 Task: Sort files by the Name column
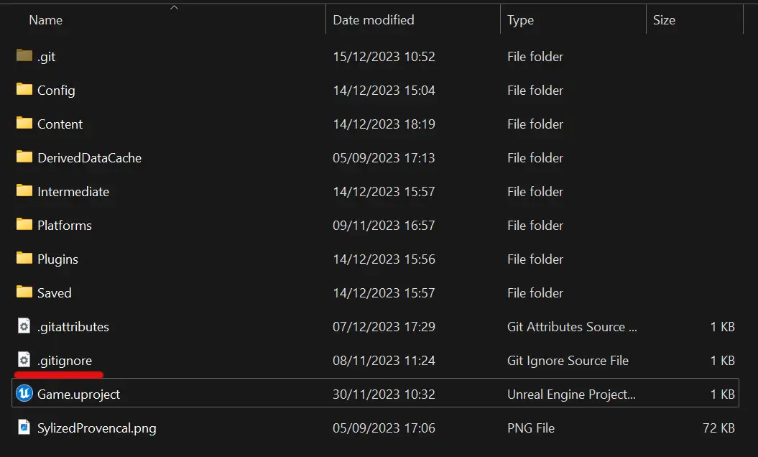[45, 19]
